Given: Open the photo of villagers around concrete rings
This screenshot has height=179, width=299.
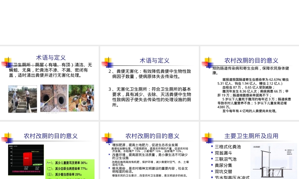Looking at the screenshot, I should 81,98.
